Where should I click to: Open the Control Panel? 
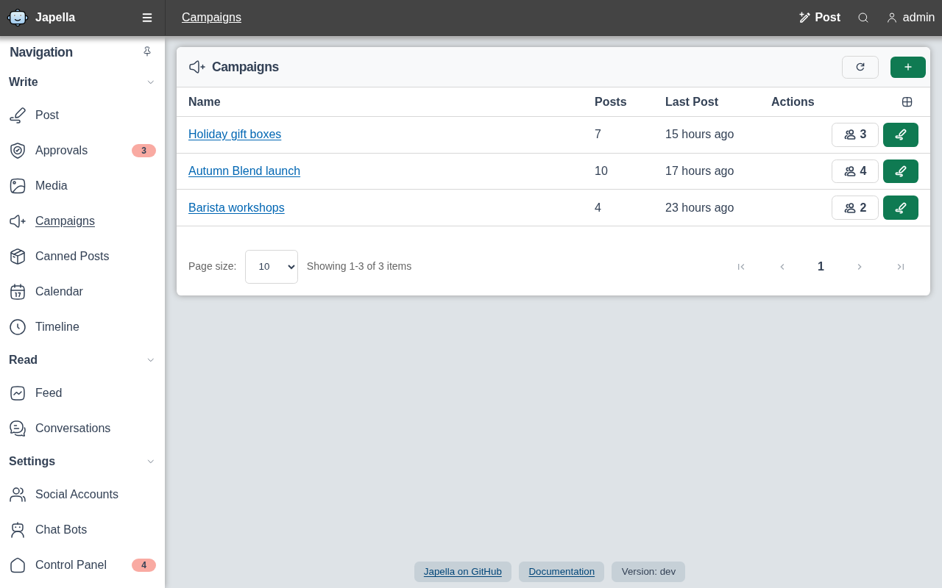(82, 565)
